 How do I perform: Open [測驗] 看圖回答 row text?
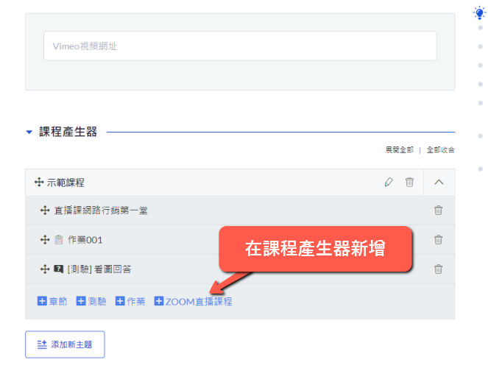[99, 269]
